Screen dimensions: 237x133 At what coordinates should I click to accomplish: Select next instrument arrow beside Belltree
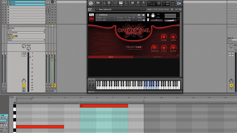click(135, 15)
